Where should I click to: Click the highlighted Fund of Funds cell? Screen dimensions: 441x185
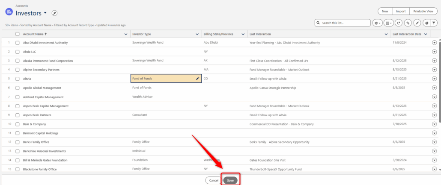coord(166,79)
